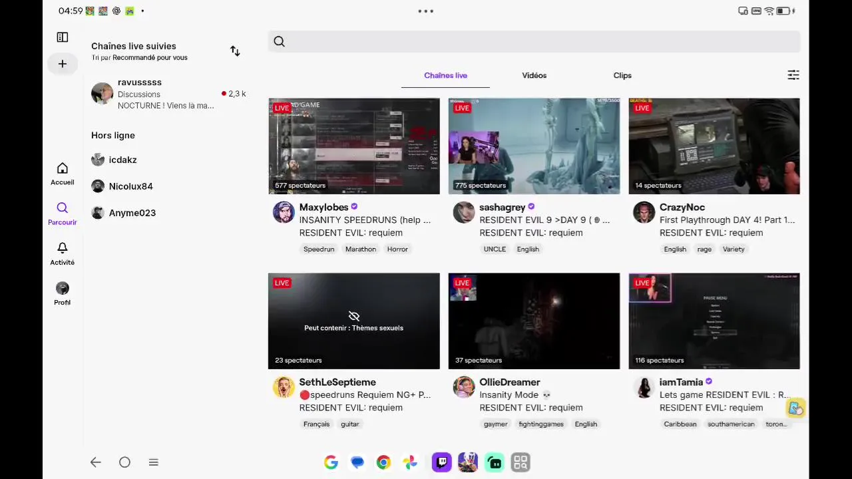Select the guitar tag
This screenshot has width=852, height=479.
click(349, 424)
